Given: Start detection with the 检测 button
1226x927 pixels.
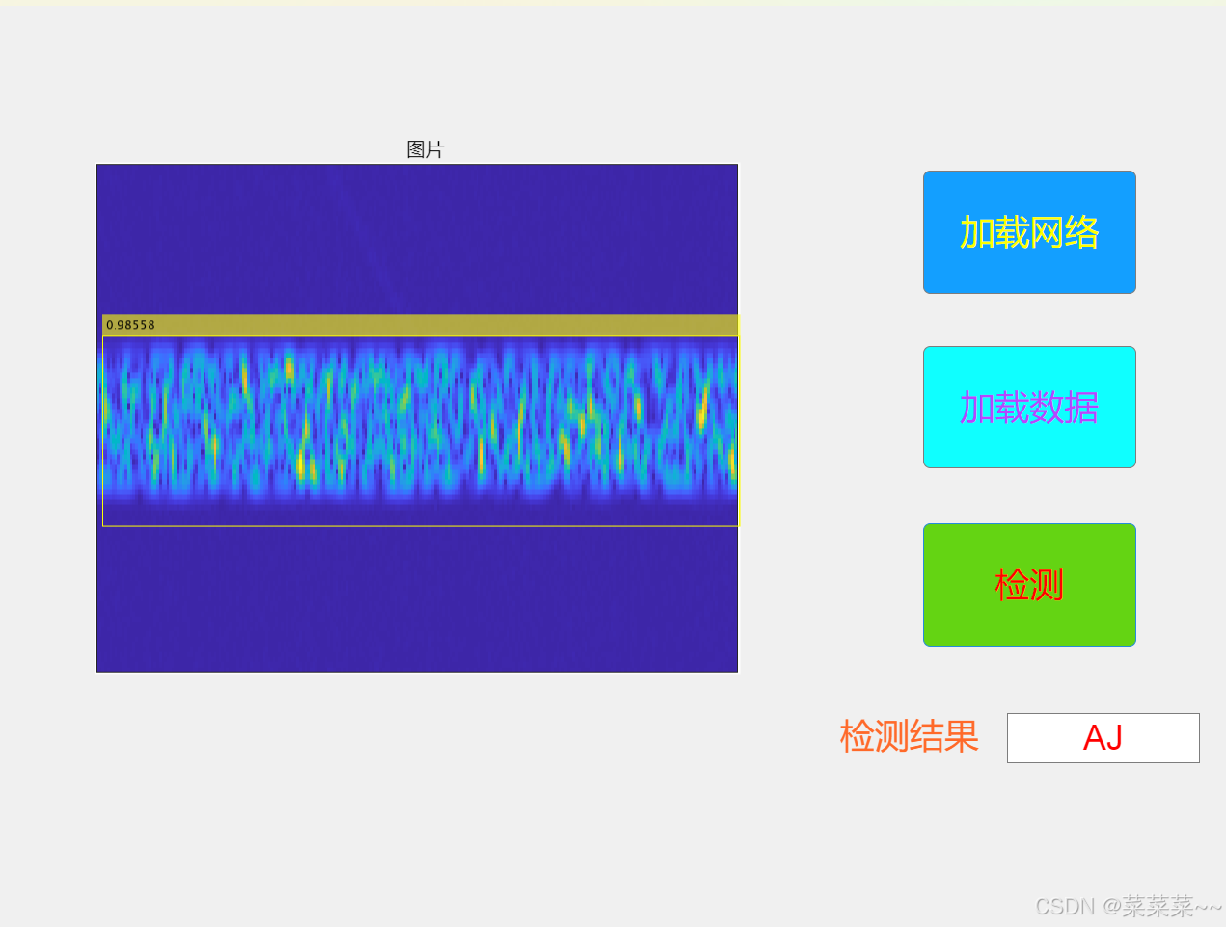Looking at the screenshot, I should pyautogui.click(x=1029, y=585).
